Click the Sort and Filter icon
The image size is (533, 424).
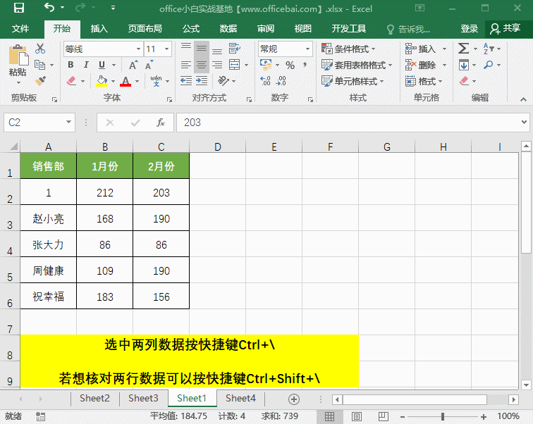pos(488,49)
